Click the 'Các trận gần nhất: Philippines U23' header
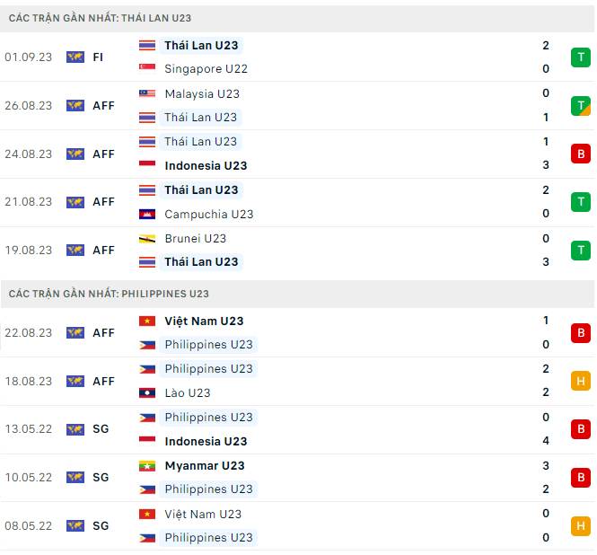Viewport: 597px width, 555px height. point(109,294)
